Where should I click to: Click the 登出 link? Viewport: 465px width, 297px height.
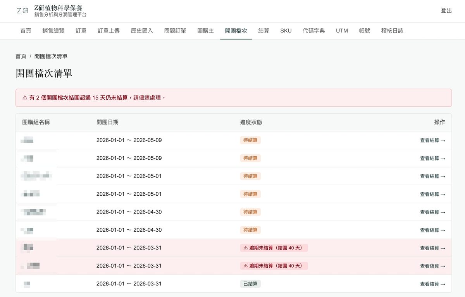coord(446,11)
